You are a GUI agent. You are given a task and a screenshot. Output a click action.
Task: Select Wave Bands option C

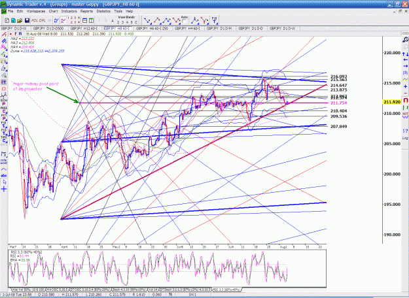[135, 22]
